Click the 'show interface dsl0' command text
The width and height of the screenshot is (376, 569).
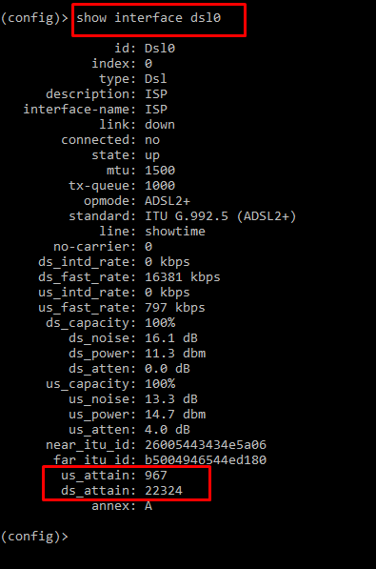coord(148,18)
